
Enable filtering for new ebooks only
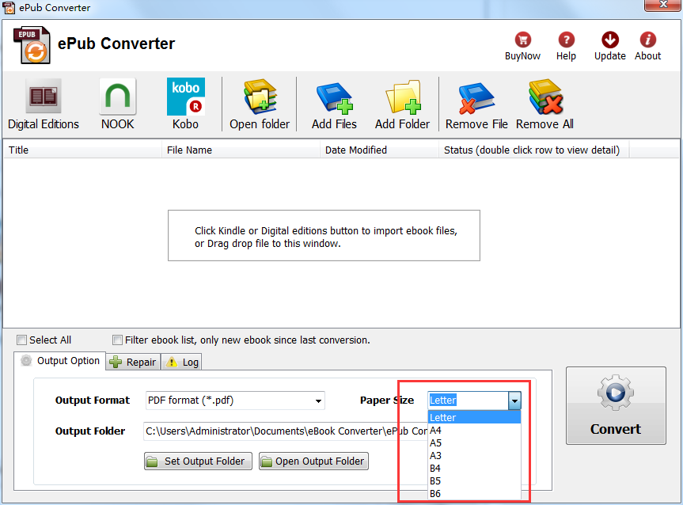click(117, 340)
